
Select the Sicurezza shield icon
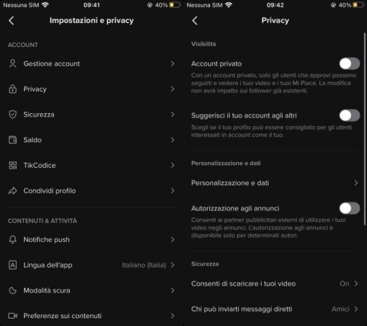click(13, 114)
